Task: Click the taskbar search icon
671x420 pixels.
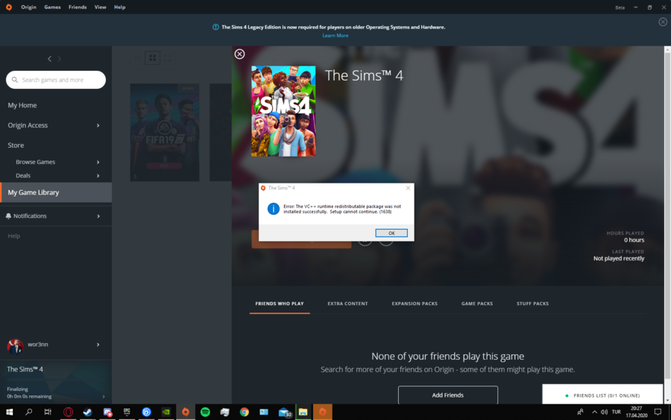Action: (28, 412)
